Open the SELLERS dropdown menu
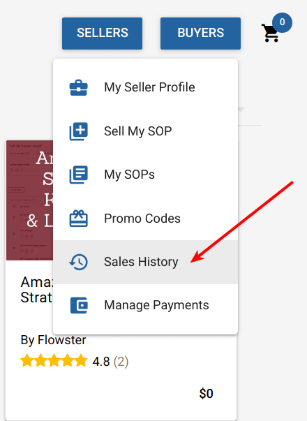The height and width of the screenshot is (421, 307). (x=103, y=34)
